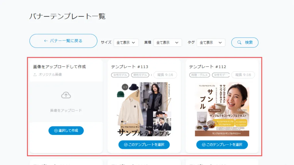294x165 pixels.
Task: Click the オリジナル画像 upload icon
Action: (35, 75)
